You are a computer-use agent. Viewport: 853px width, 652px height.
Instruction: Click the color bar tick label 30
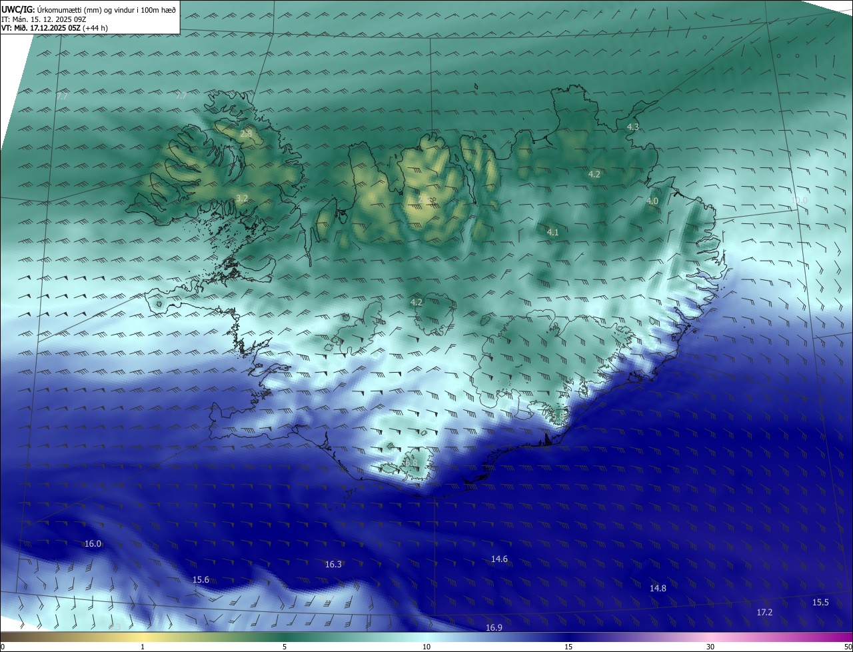point(710,647)
